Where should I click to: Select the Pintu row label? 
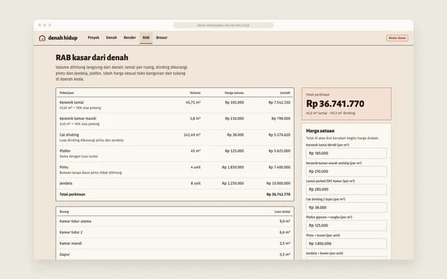[64, 167]
